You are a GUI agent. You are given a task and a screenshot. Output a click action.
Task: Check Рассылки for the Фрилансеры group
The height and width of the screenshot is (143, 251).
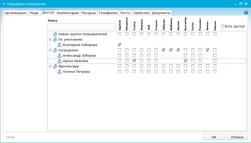pos(200,66)
